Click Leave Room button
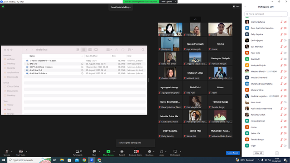This screenshot has width=290, height=163. [x=232, y=153]
